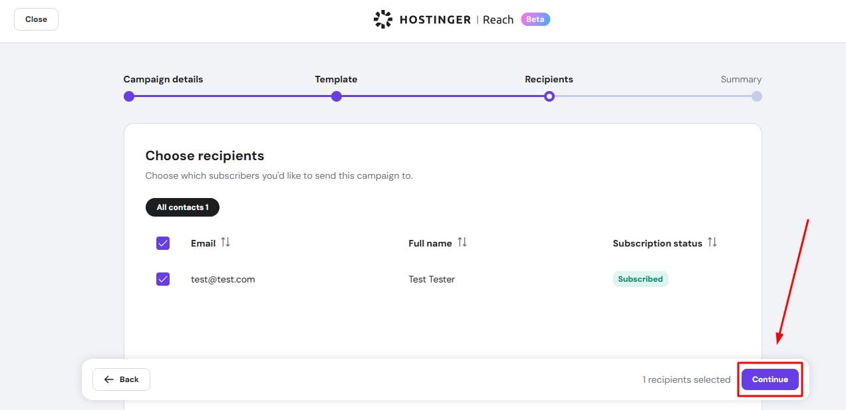The width and height of the screenshot is (846, 410).
Task: Click the Hostinger logo icon
Action: point(383,19)
